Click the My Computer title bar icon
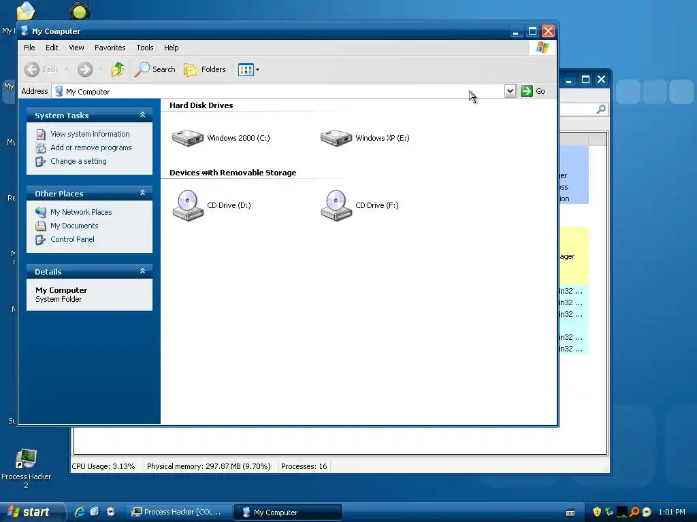The image size is (697, 522). tap(25, 31)
